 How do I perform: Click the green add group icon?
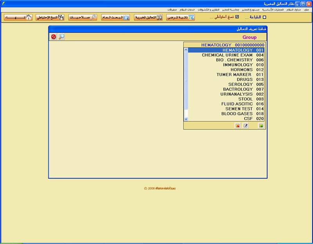(261, 126)
